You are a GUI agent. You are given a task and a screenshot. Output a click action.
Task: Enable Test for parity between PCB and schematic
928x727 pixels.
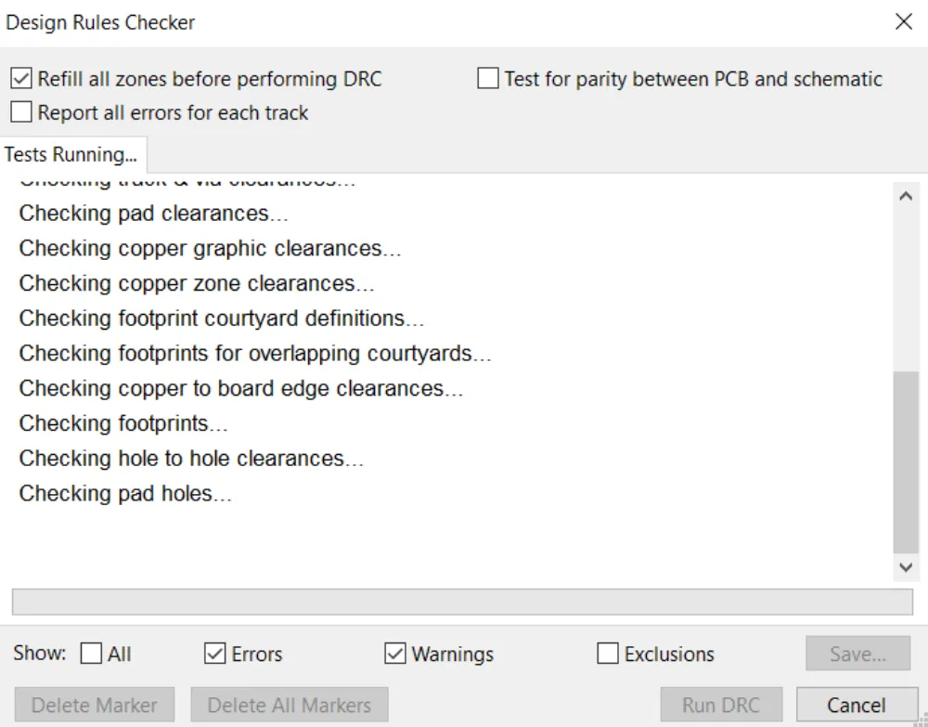pyautogui.click(x=488, y=79)
